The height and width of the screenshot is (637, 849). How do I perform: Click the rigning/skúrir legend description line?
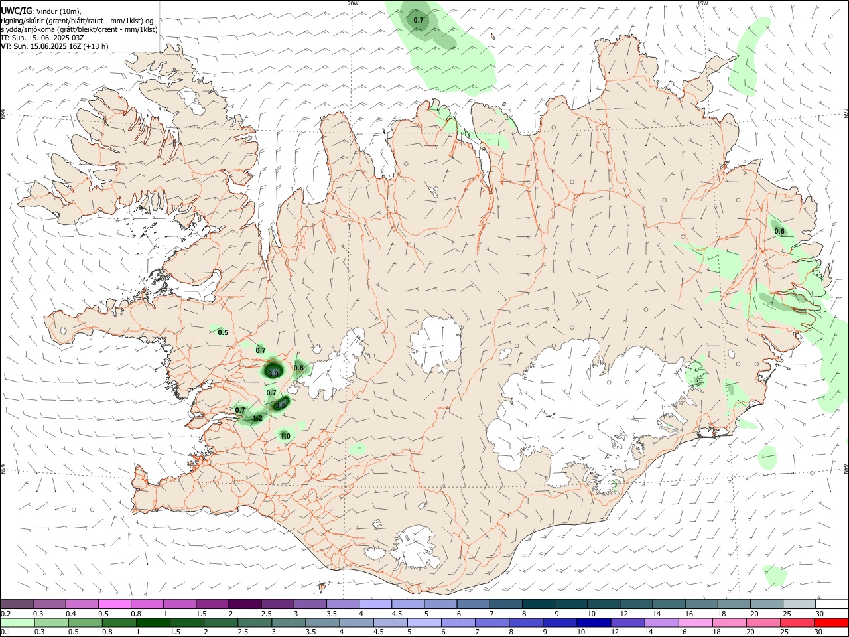[x=77, y=20]
